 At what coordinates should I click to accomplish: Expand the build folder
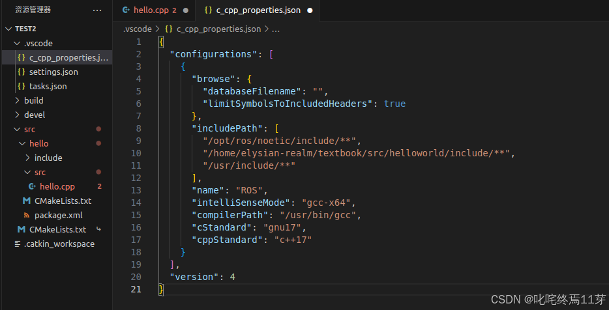[x=16, y=100]
